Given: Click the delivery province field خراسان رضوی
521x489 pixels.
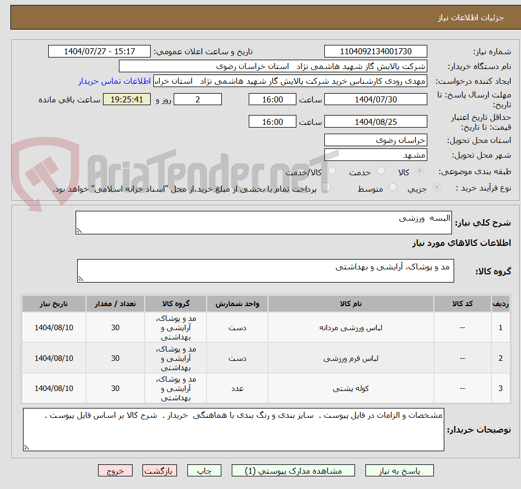Looking at the screenshot, I should (x=375, y=140).
